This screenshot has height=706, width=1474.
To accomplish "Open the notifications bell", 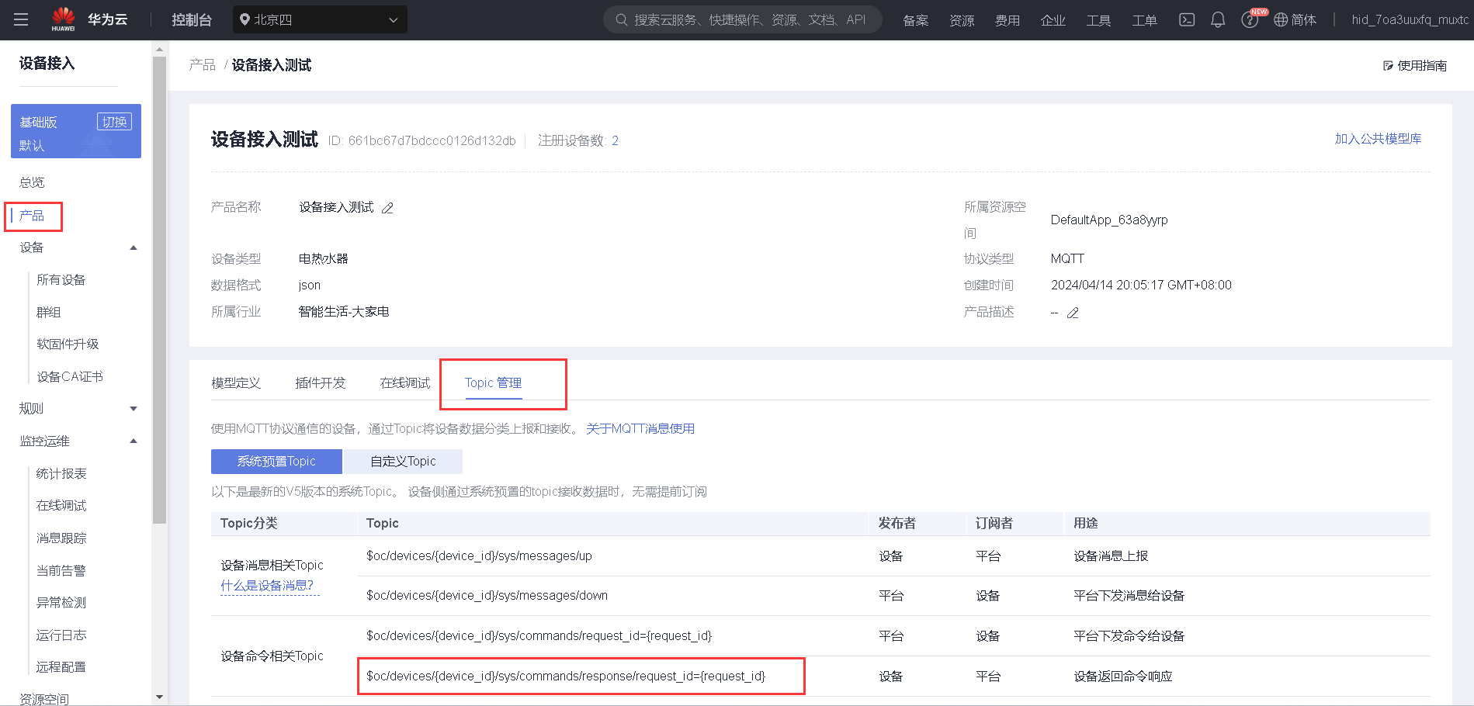I will pyautogui.click(x=1218, y=19).
